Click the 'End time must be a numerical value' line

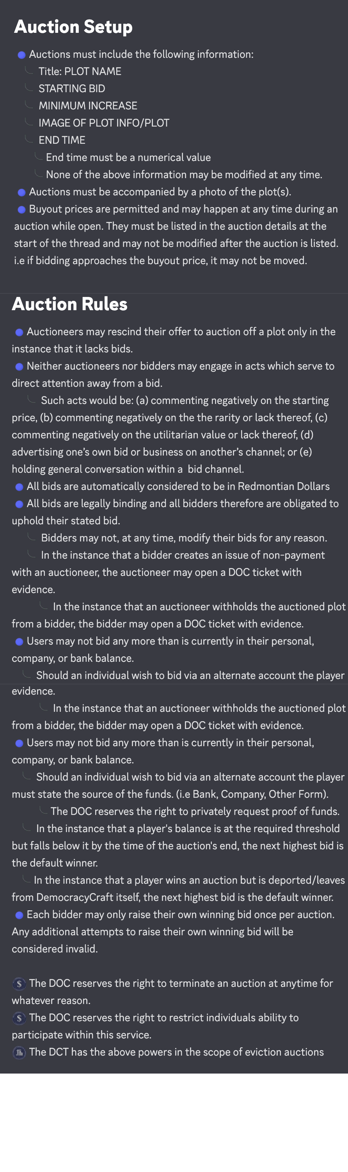point(128,157)
